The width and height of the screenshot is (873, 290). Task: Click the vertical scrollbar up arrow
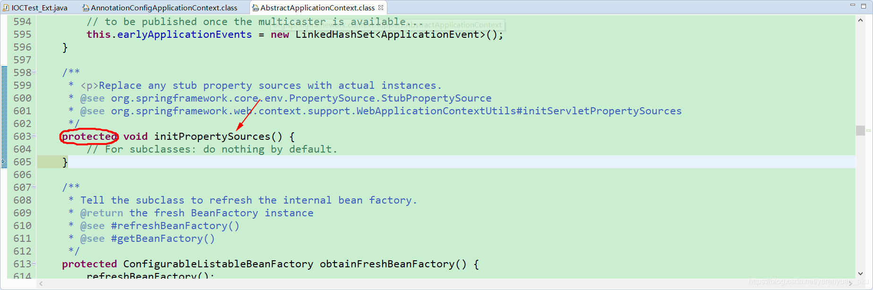point(860,20)
